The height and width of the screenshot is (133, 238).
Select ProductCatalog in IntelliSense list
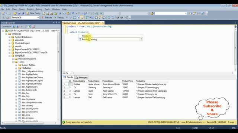tap(109, 40)
